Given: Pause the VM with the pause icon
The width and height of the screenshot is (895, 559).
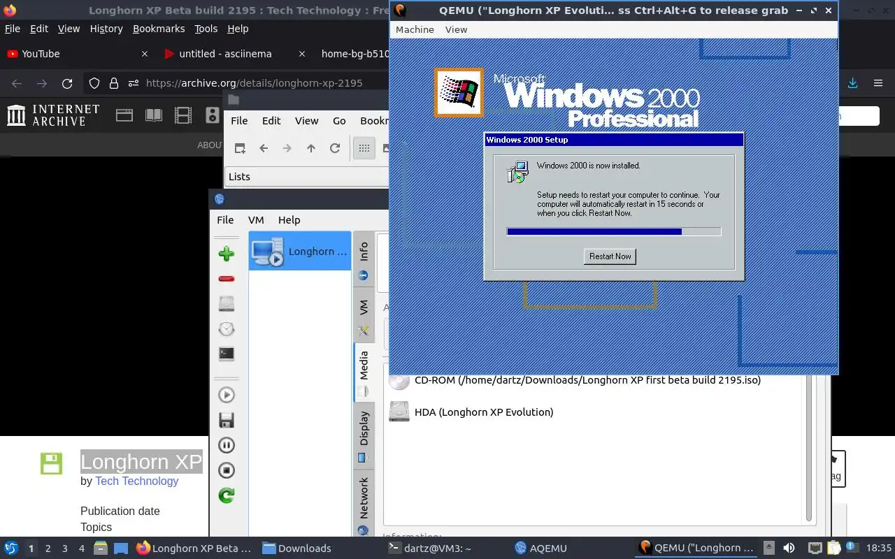Looking at the screenshot, I should click(x=226, y=445).
